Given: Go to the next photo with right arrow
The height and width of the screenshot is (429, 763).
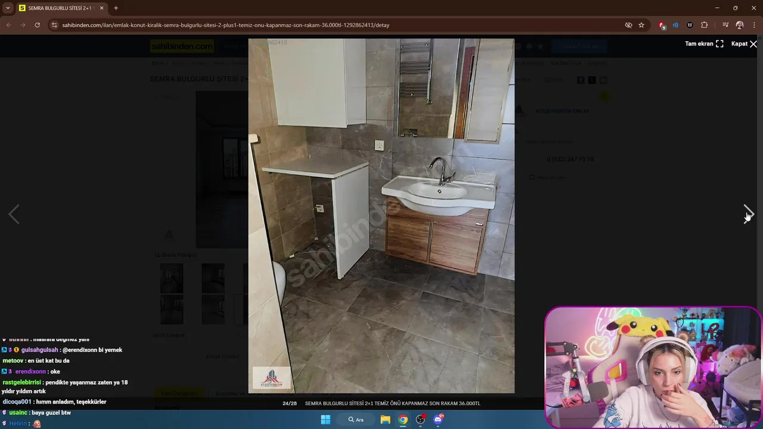Looking at the screenshot, I should (749, 214).
